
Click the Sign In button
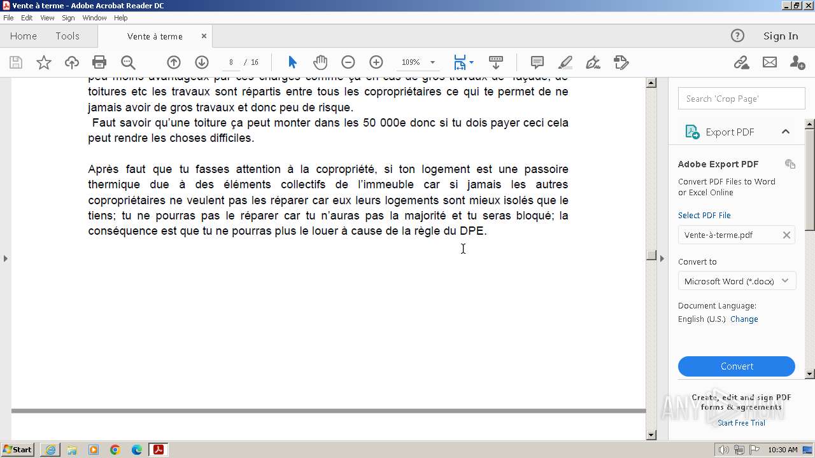coord(781,36)
